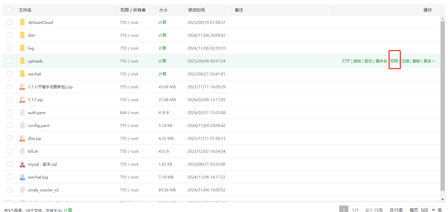Click the auth.pem file icon

click(x=22, y=112)
